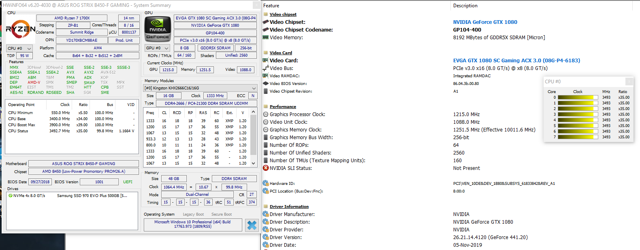Open the EVGA GTX 1080 SC Gaming ACX 3.0 link
The image size is (640, 250).
[x=516, y=60]
